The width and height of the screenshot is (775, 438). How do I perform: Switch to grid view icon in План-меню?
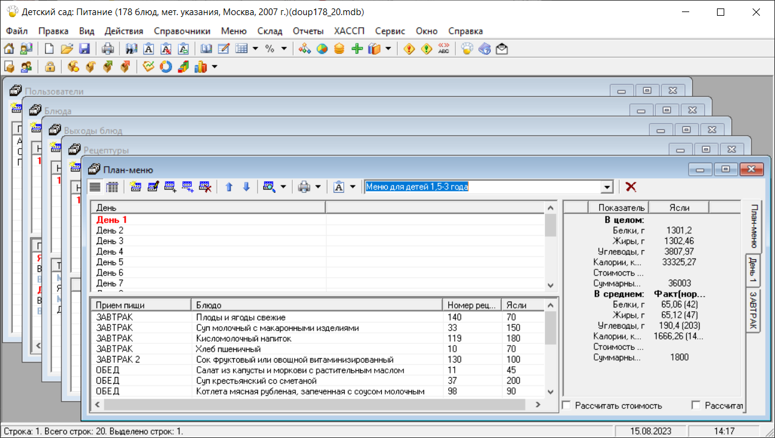(x=112, y=187)
